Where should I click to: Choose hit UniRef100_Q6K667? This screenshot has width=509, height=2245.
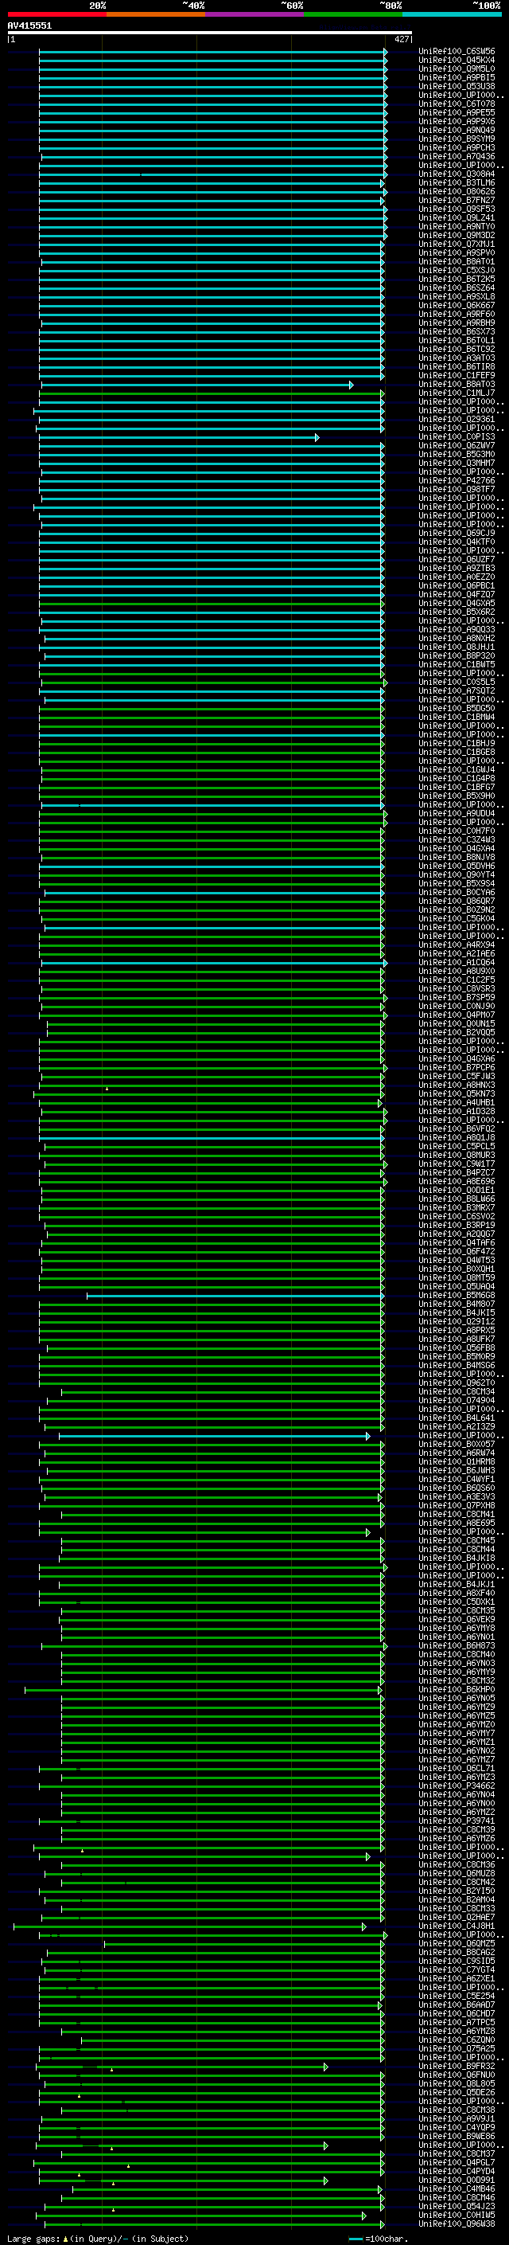[x=457, y=306]
